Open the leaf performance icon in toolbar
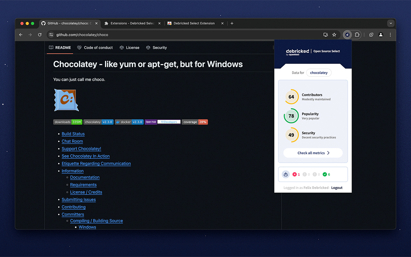The image size is (411, 257). (371, 35)
